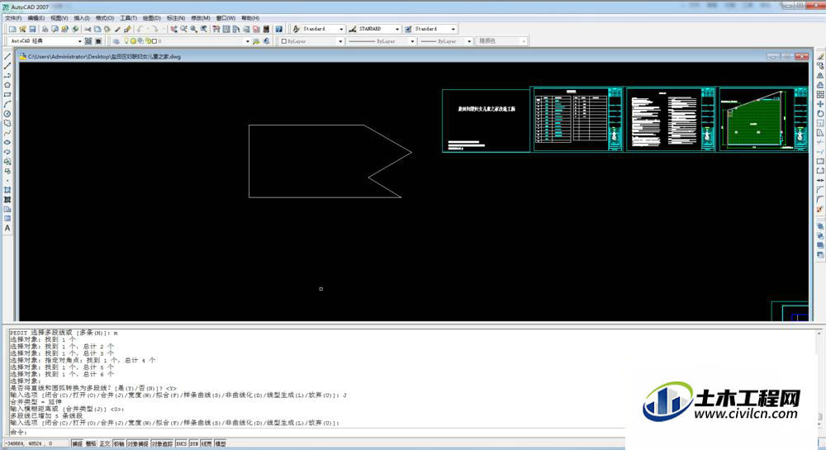Screen dimensions: 826x450
Task: Toggle DYN dynamic input in status bar
Action: (x=194, y=443)
